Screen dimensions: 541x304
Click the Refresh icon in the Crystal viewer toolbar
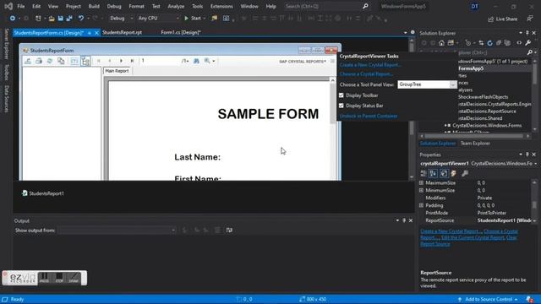click(x=50, y=61)
